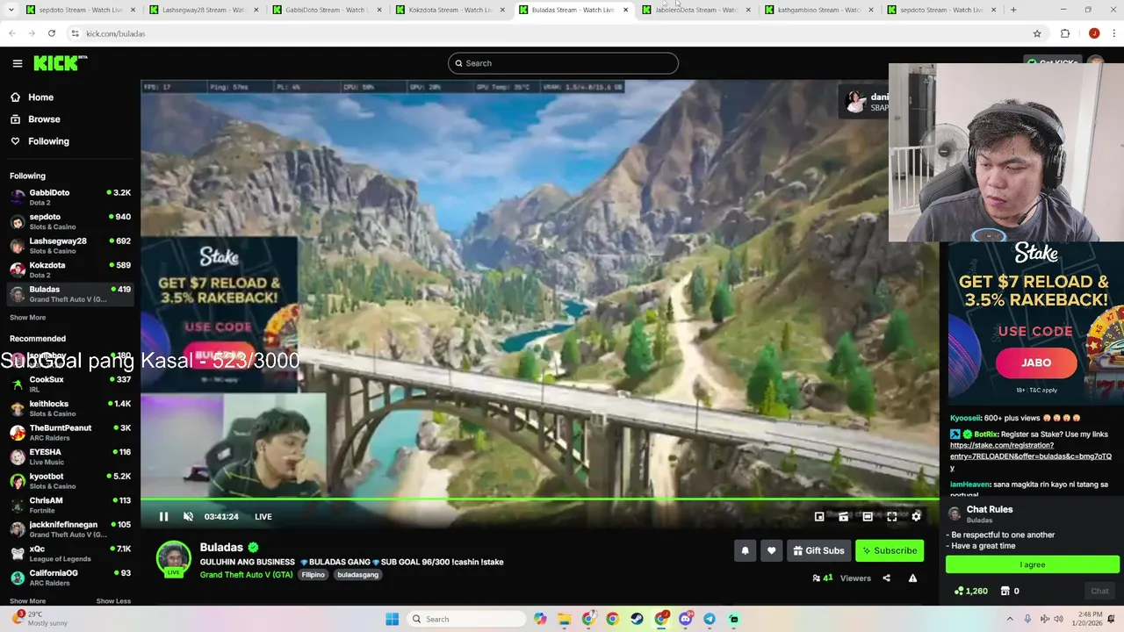Click the Kick logo
The image size is (1124, 632).
[x=61, y=63]
